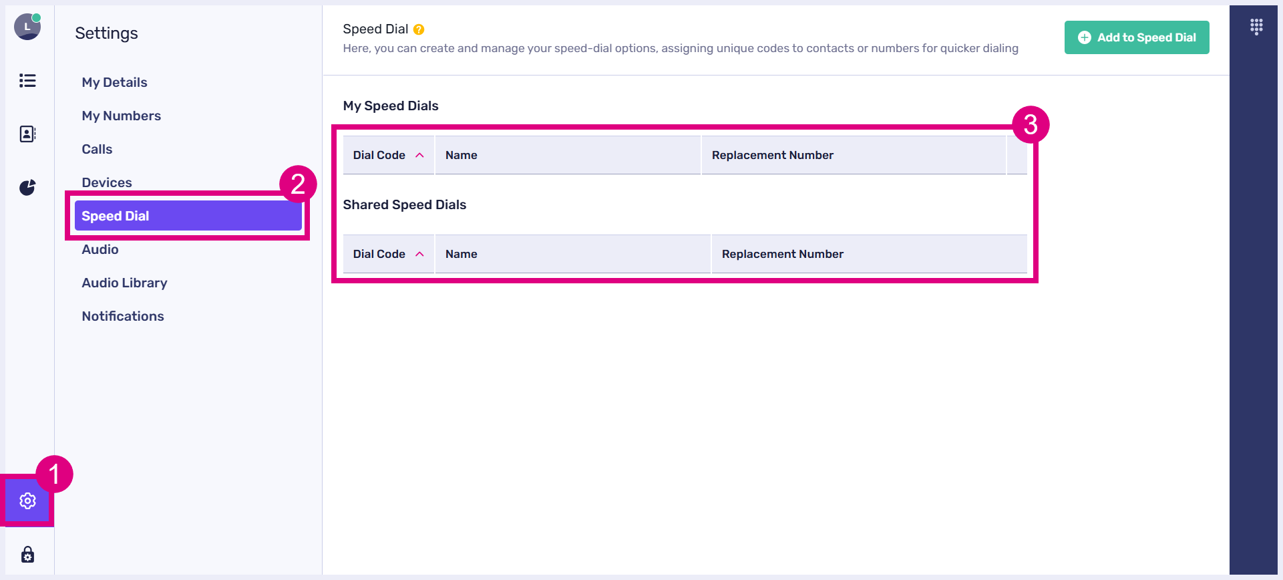
Task: Open the contacts book icon
Action: tap(27, 134)
